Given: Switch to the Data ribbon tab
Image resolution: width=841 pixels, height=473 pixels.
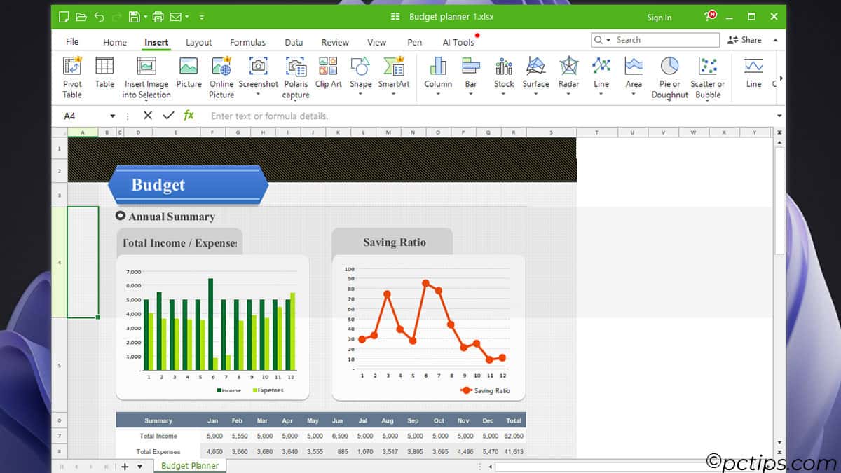Looking at the screenshot, I should point(294,41).
